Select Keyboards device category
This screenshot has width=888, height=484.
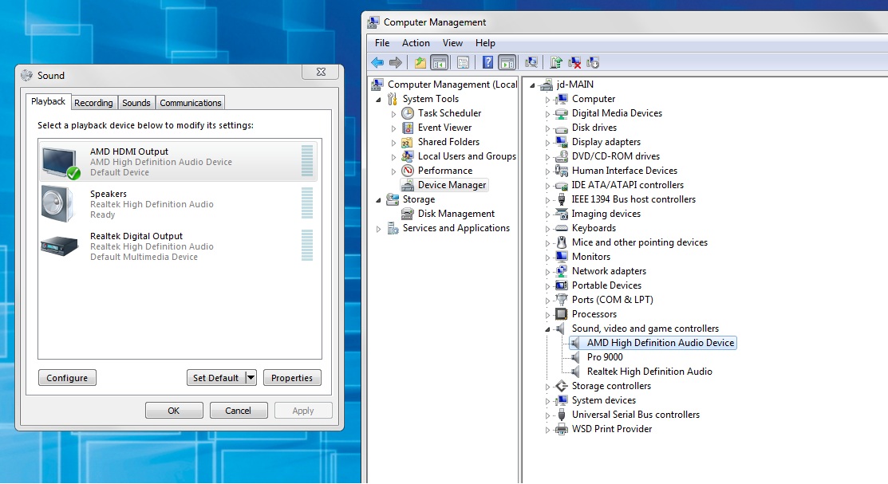tap(594, 228)
